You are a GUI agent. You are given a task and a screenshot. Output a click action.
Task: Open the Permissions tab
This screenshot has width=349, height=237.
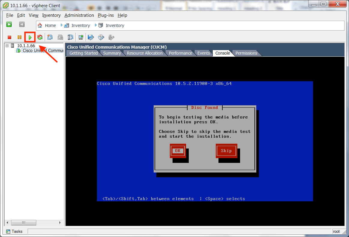coord(246,53)
